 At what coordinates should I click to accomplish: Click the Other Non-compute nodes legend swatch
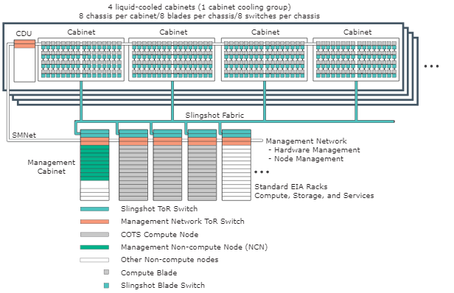pos(94,260)
